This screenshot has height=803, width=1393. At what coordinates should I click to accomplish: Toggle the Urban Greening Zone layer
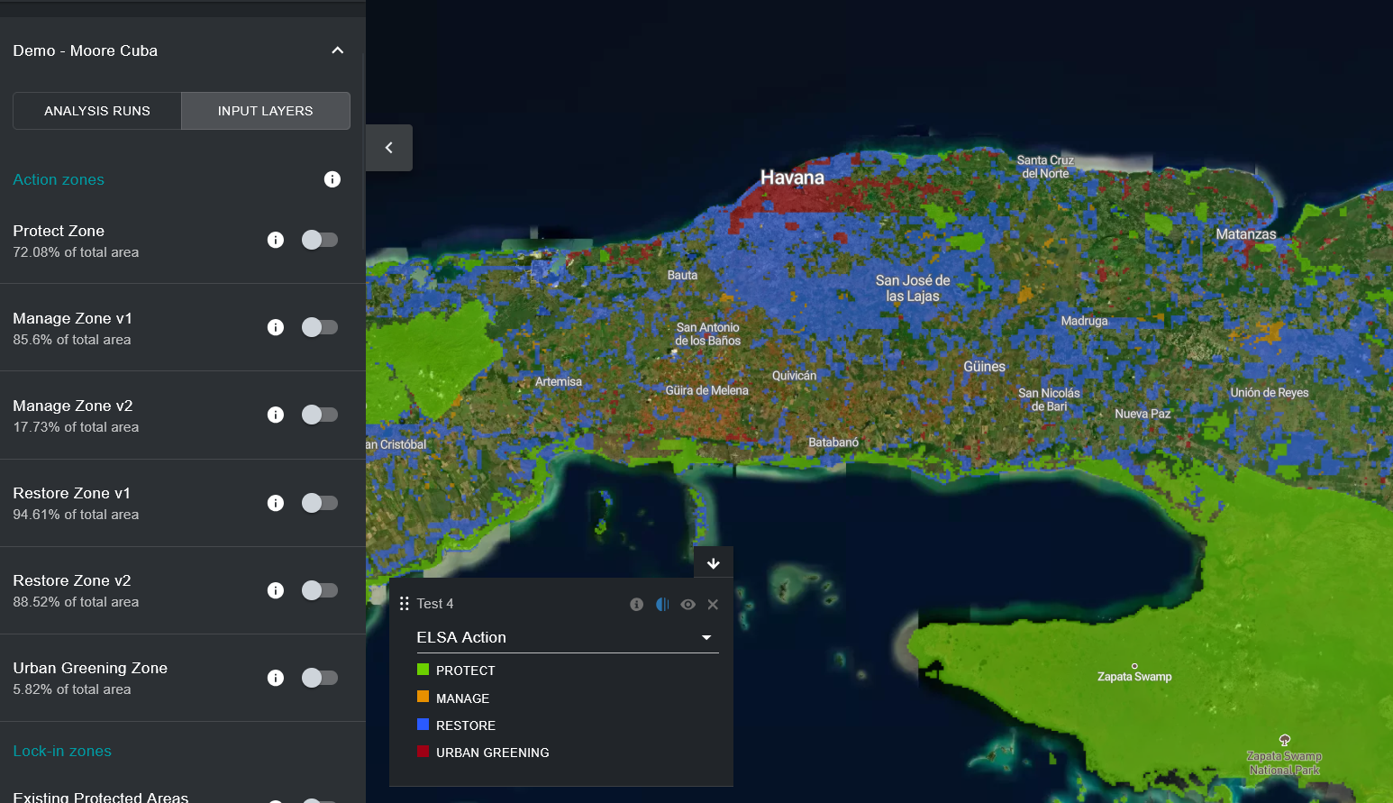pyautogui.click(x=319, y=678)
